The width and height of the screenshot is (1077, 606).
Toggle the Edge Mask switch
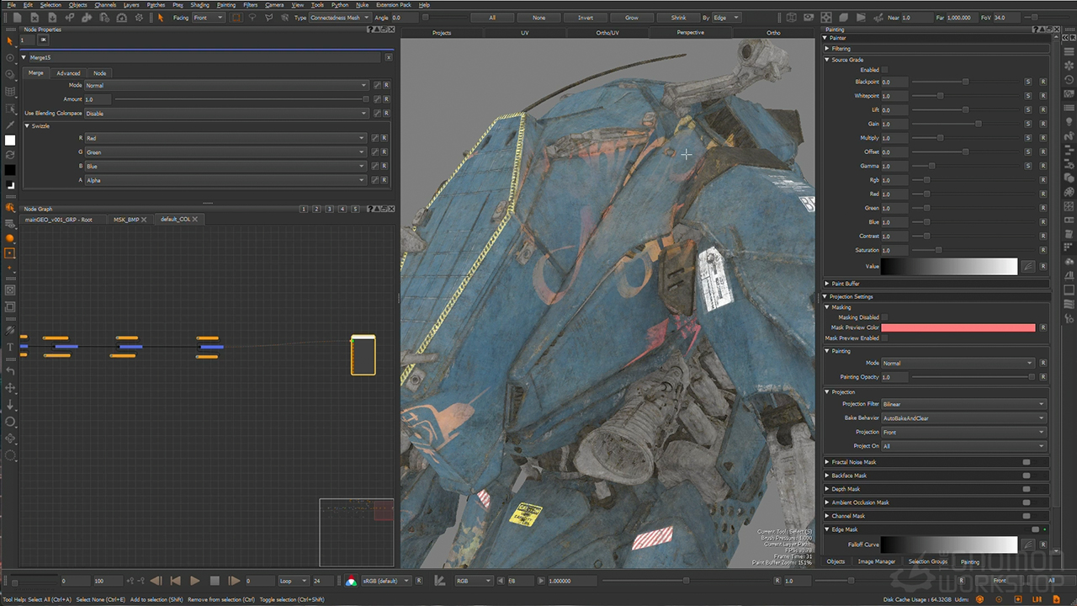(x=1034, y=529)
